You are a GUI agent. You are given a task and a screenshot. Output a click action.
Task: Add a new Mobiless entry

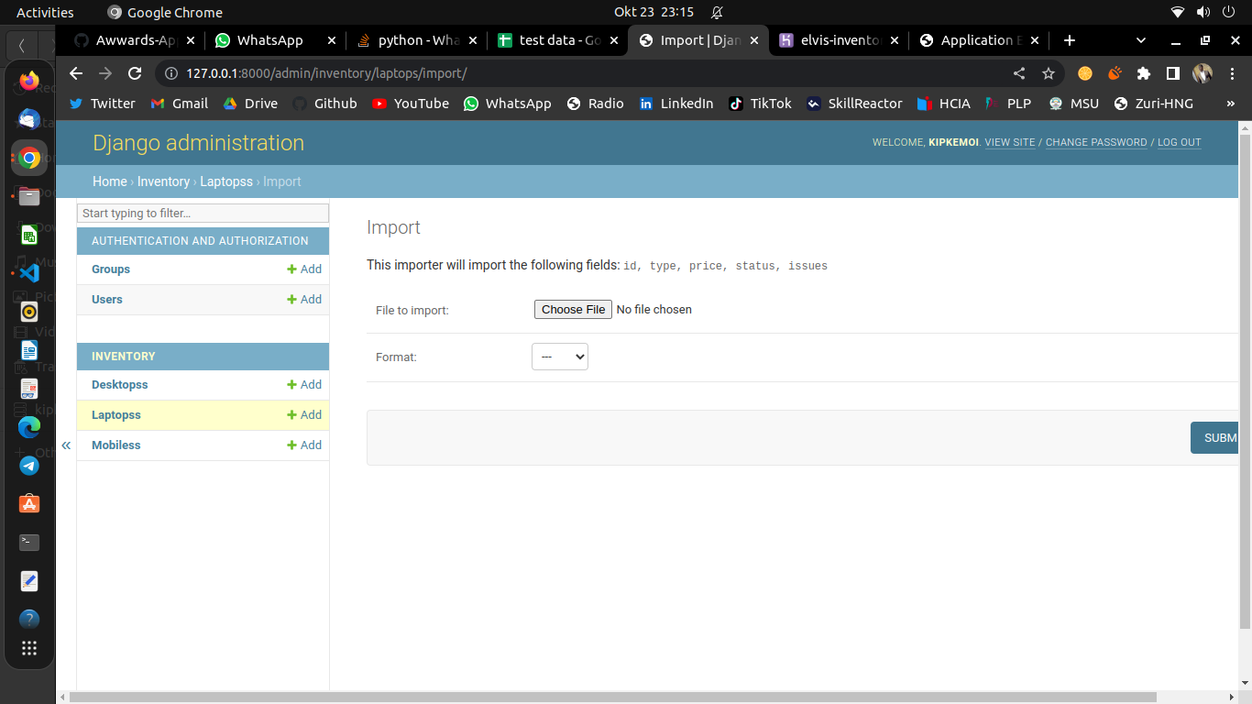[x=304, y=445]
